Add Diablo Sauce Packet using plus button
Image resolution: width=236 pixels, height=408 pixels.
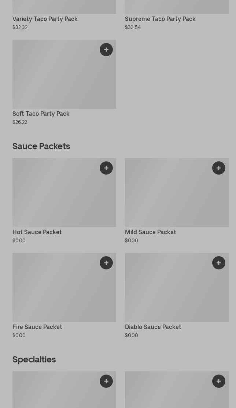(219, 263)
